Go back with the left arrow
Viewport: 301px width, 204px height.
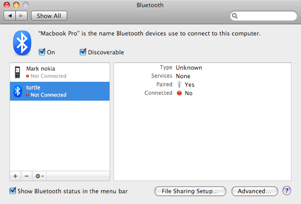coord(11,16)
